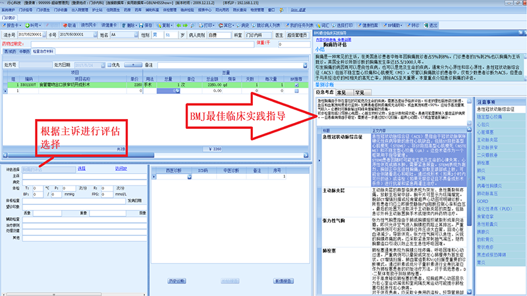Screen dimensions: 527x296
Task: Click the button beside the 优先 checkbox
Action: 133,64
